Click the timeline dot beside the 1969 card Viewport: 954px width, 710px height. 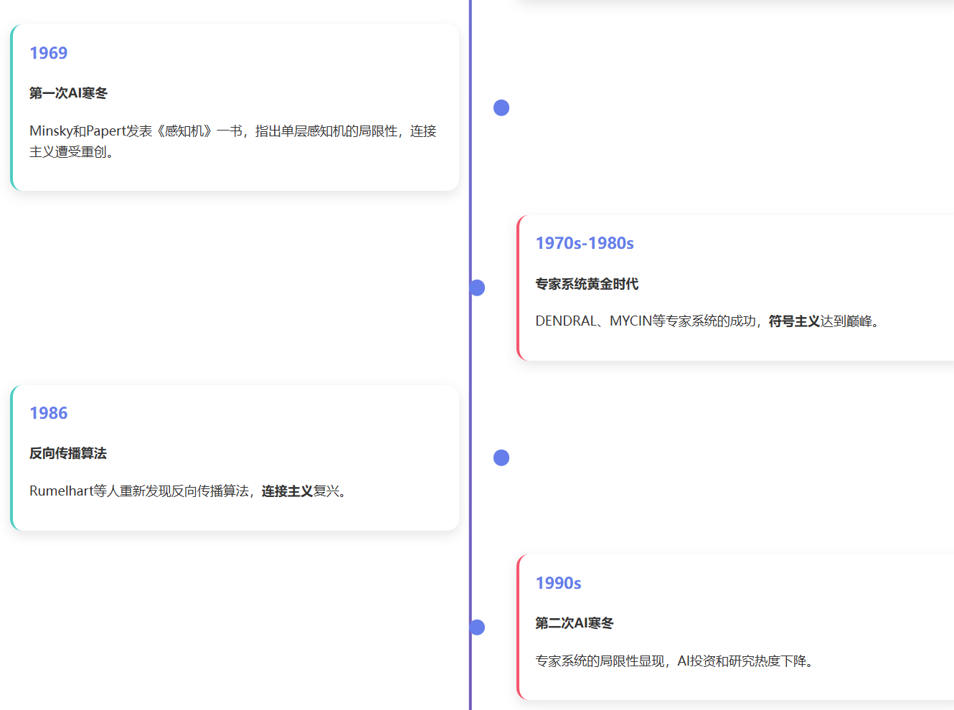pyautogui.click(x=501, y=107)
